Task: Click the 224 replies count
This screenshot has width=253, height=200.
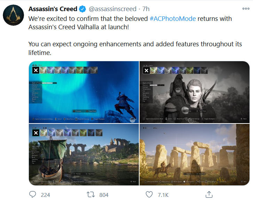Action: tap(45, 195)
